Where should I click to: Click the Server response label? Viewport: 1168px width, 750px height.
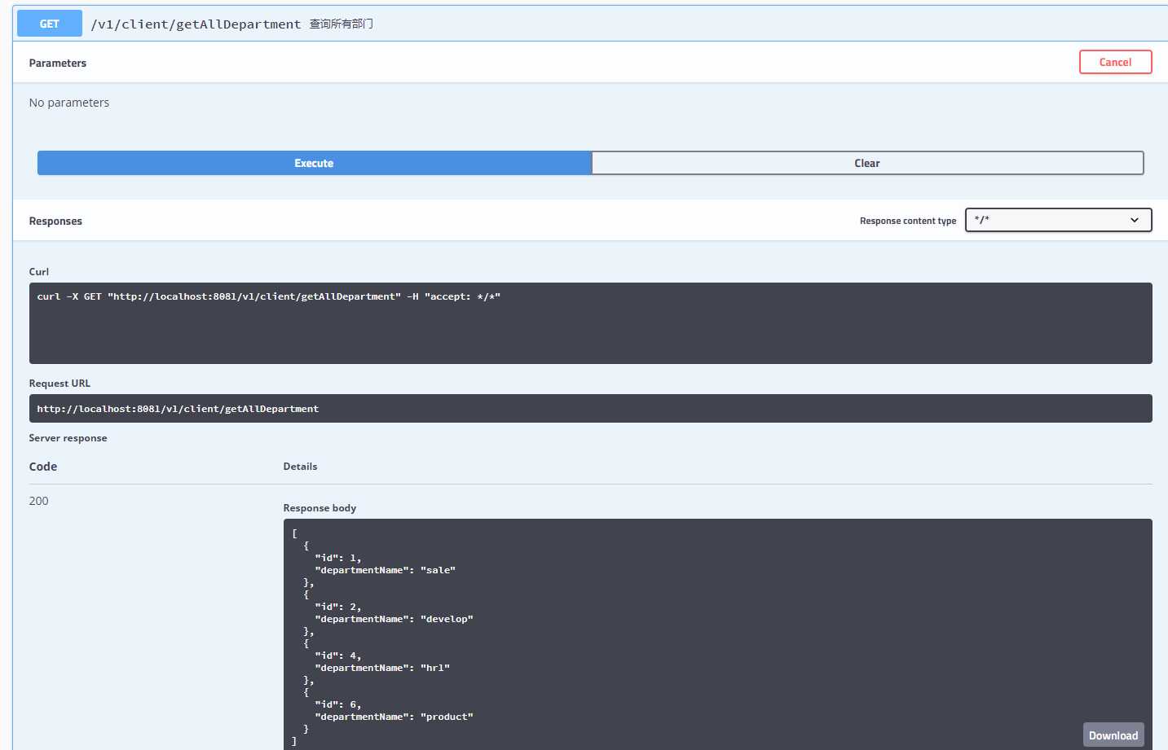tap(68, 438)
